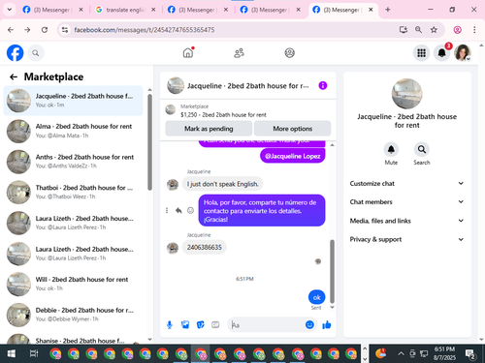485x363 pixels.
Task: Open the Chrome profile icon
Action: 457,30
